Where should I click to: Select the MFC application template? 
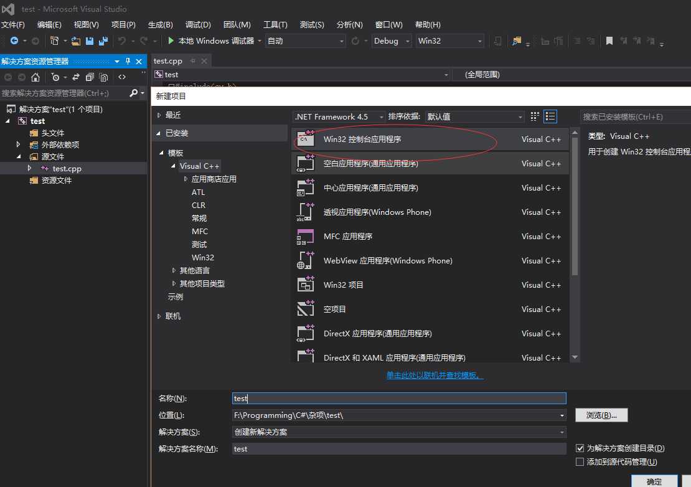coord(430,236)
